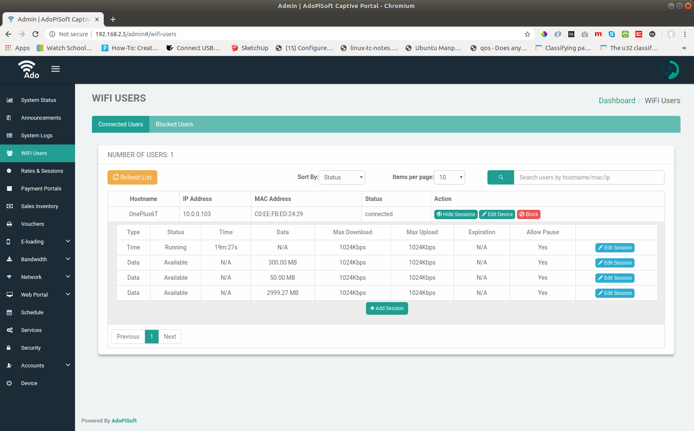Open the Sort By Status dropdown
The width and height of the screenshot is (694, 431).
[342, 177]
